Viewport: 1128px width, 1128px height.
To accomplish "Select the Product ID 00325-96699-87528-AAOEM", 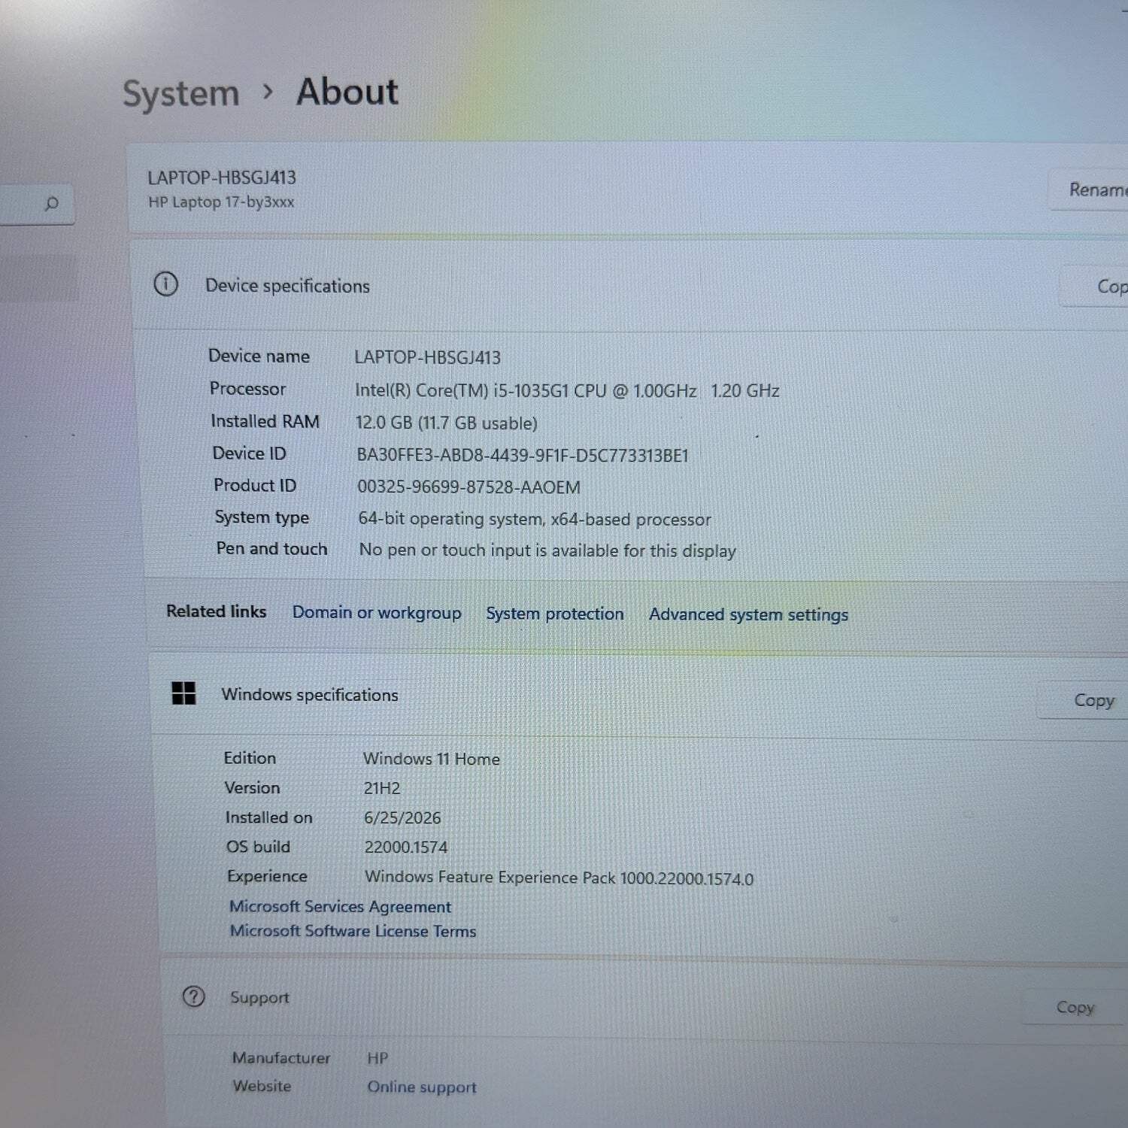I will point(468,487).
